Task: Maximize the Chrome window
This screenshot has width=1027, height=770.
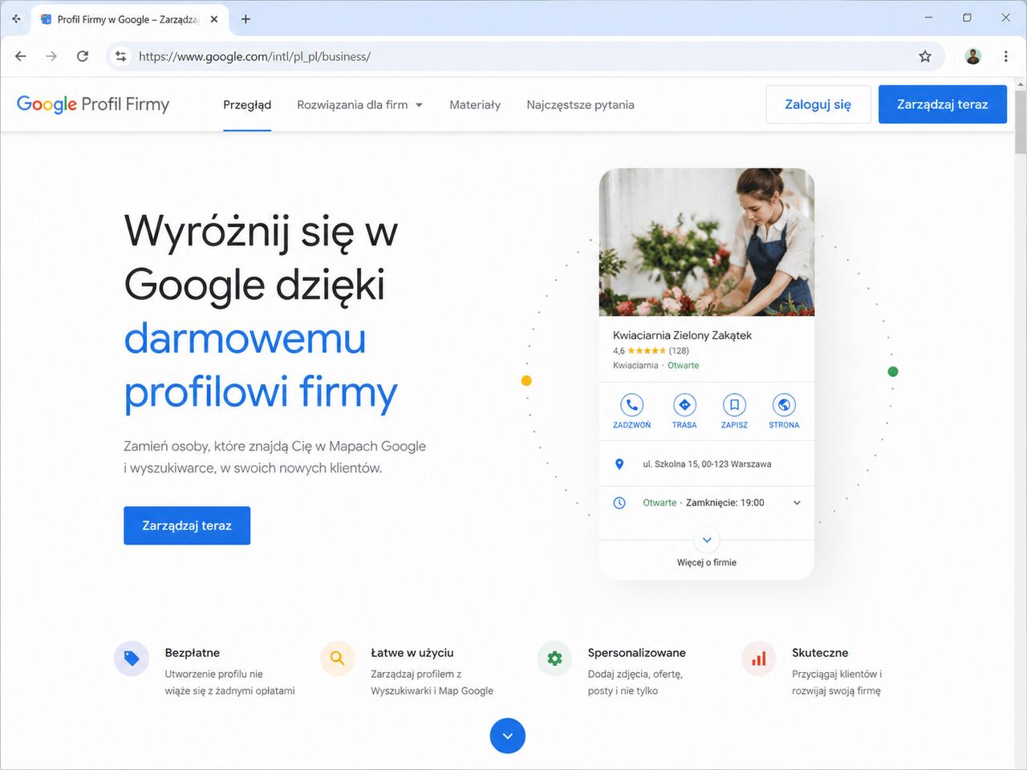Action: (x=967, y=18)
